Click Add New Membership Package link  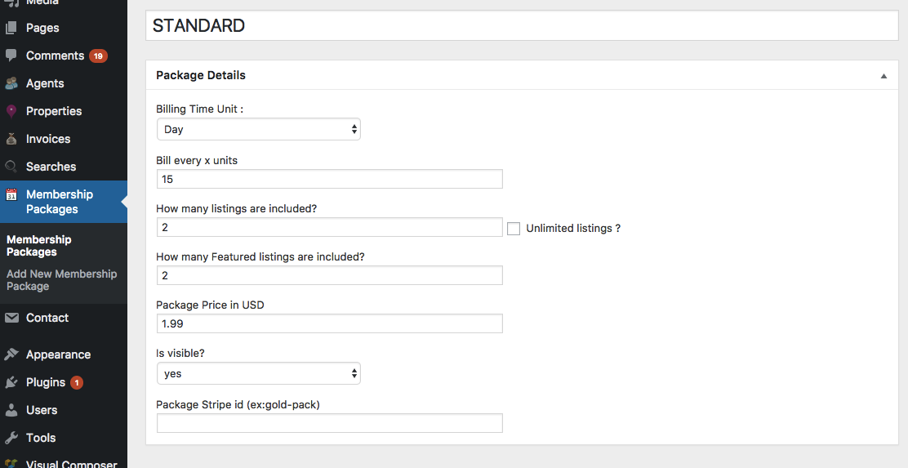pos(61,280)
